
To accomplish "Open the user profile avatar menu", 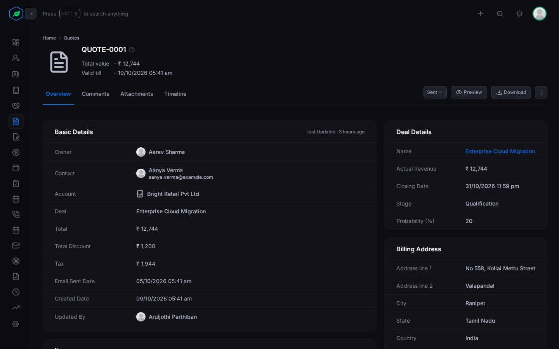I will [540, 14].
